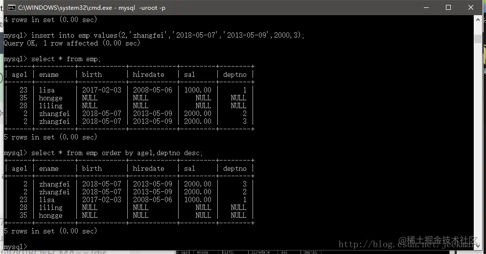Click 'liling' in the ordered result table
The height and width of the screenshot is (254, 486).
[51, 208]
